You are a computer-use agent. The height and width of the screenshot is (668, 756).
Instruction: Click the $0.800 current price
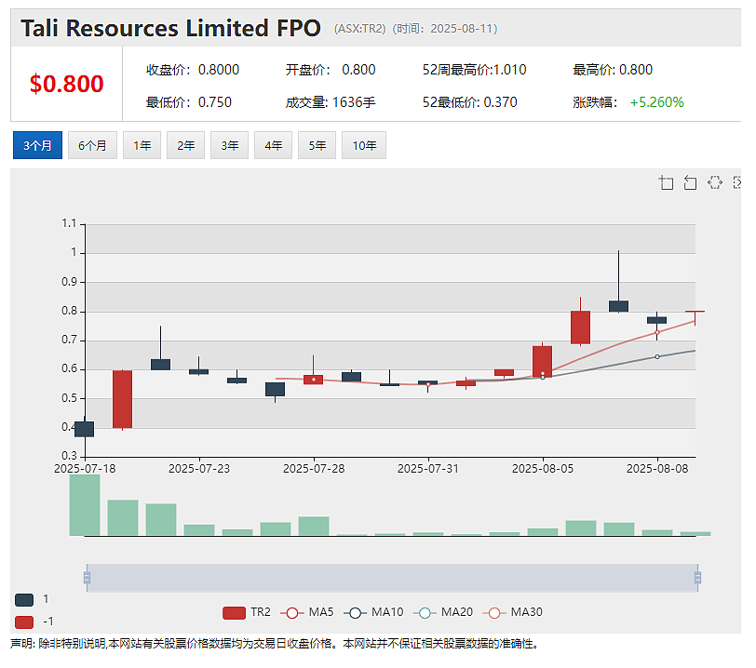[66, 84]
